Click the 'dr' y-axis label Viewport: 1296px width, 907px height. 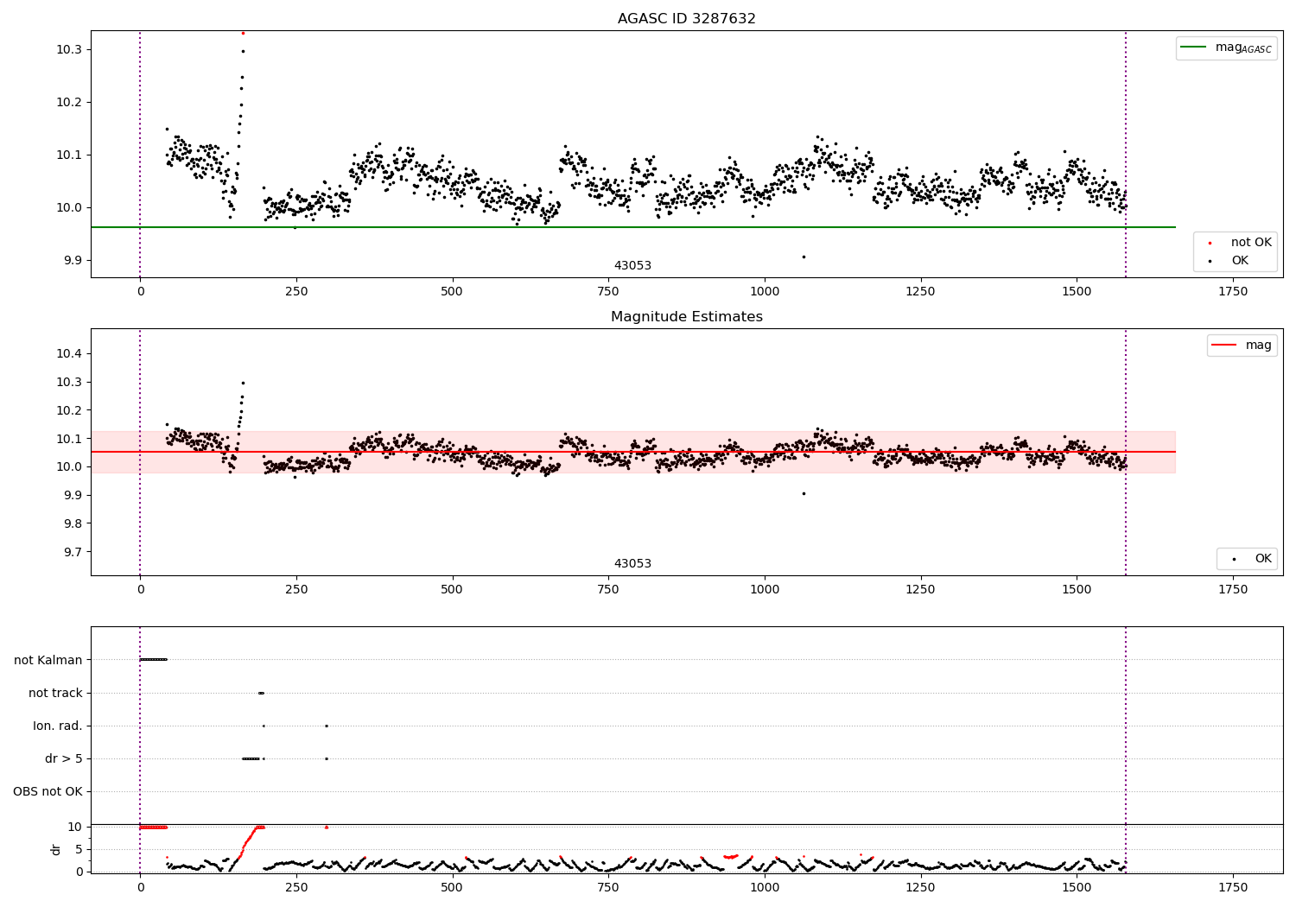click(56, 849)
